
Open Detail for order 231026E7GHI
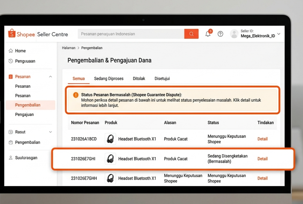[262, 159]
